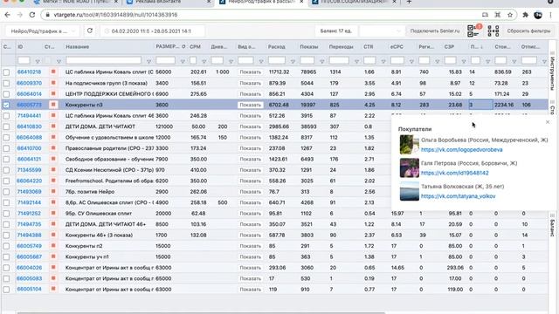Sort by the Название column header
559x314 pixels.
coord(78,46)
